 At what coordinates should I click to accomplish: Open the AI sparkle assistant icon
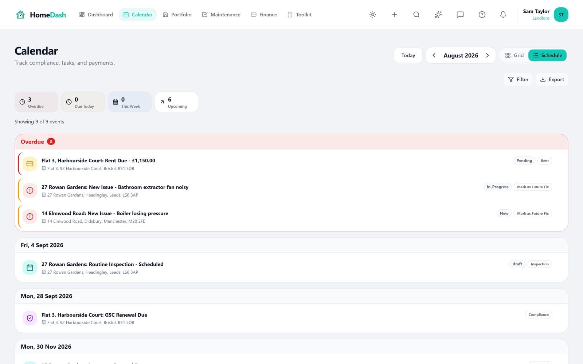[x=438, y=15]
